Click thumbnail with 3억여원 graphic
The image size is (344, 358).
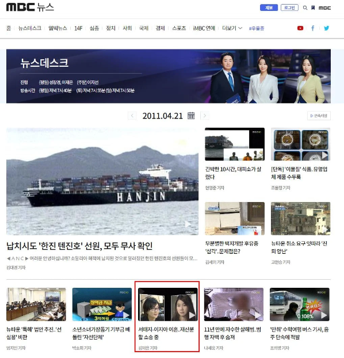pos(102,304)
